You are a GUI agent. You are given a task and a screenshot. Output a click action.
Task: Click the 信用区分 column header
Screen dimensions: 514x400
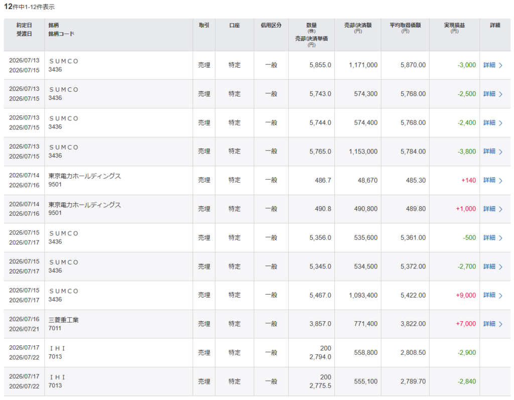pyautogui.click(x=271, y=25)
